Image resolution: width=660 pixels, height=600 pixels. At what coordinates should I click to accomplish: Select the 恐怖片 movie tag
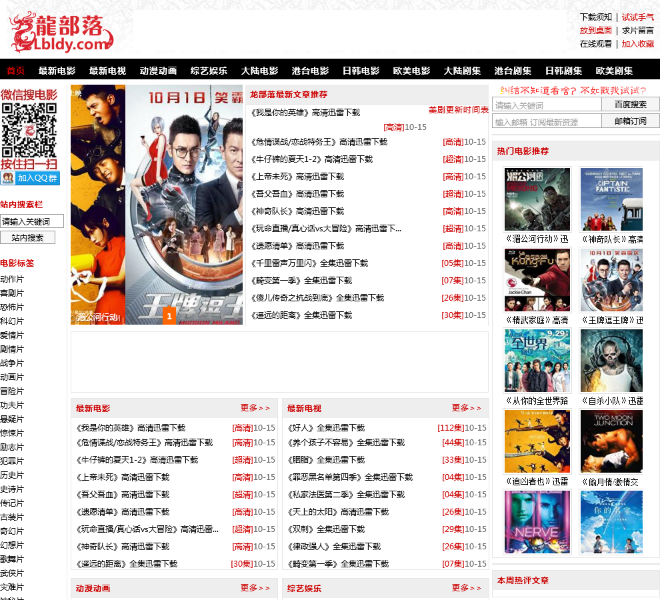(x=12, y=307)
